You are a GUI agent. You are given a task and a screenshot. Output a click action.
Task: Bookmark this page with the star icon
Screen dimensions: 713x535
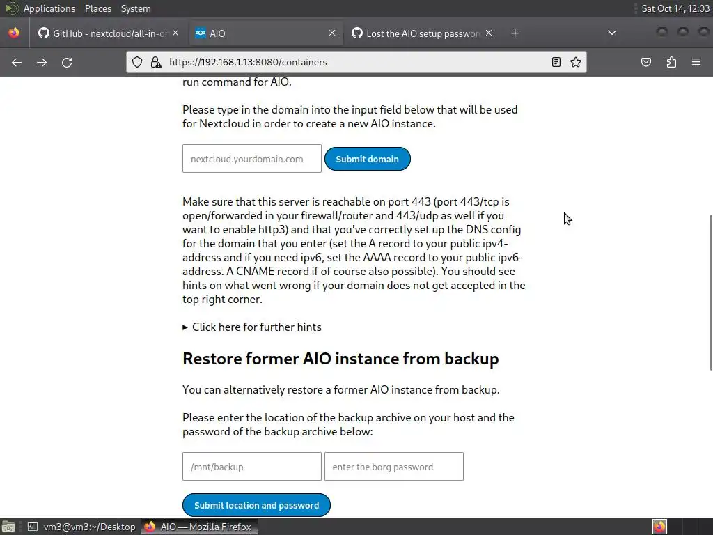click(x=576, y=62)
